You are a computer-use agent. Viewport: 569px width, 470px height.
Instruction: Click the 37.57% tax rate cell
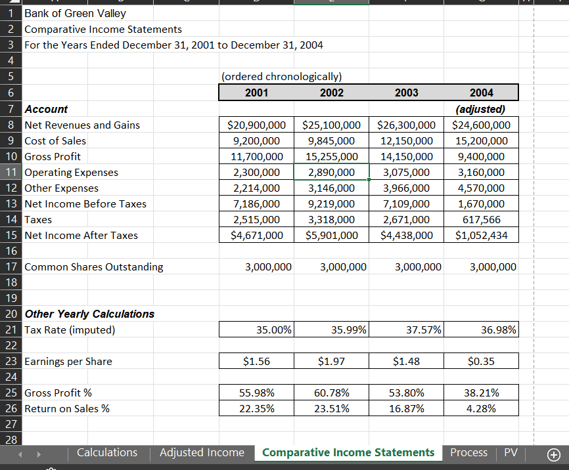pyautogui.click(x=407, y=330)
